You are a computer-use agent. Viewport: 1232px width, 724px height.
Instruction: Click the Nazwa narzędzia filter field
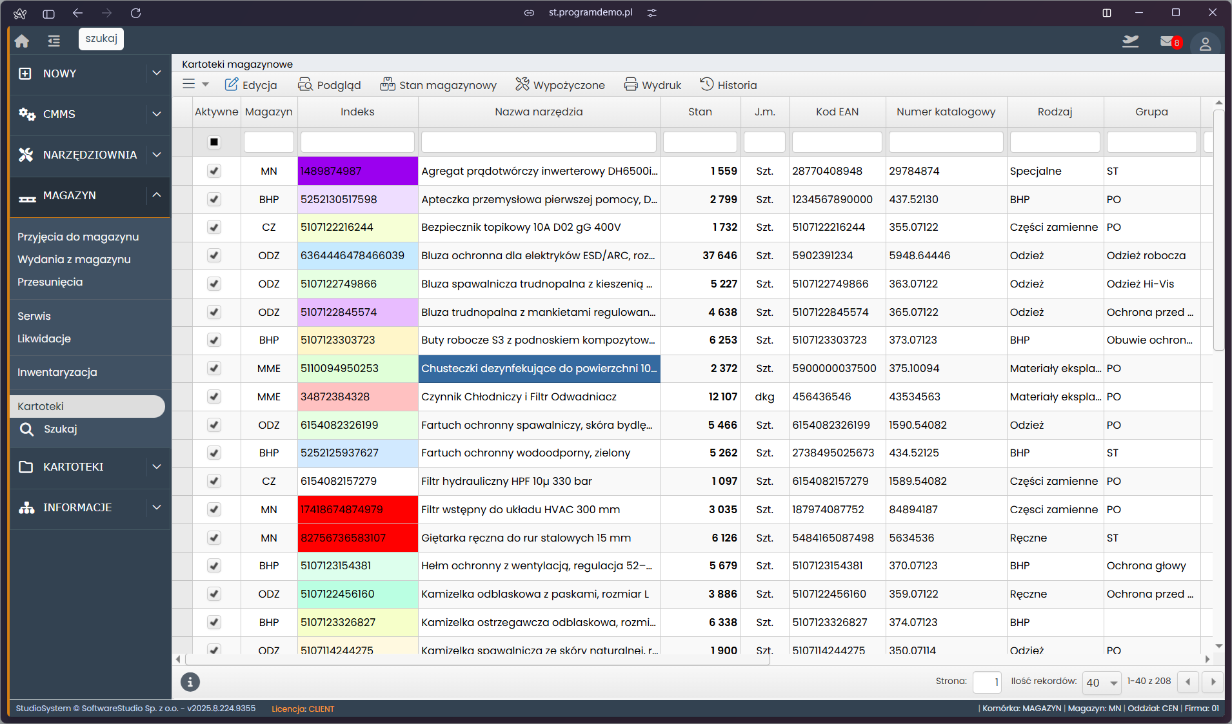(539, 142)
